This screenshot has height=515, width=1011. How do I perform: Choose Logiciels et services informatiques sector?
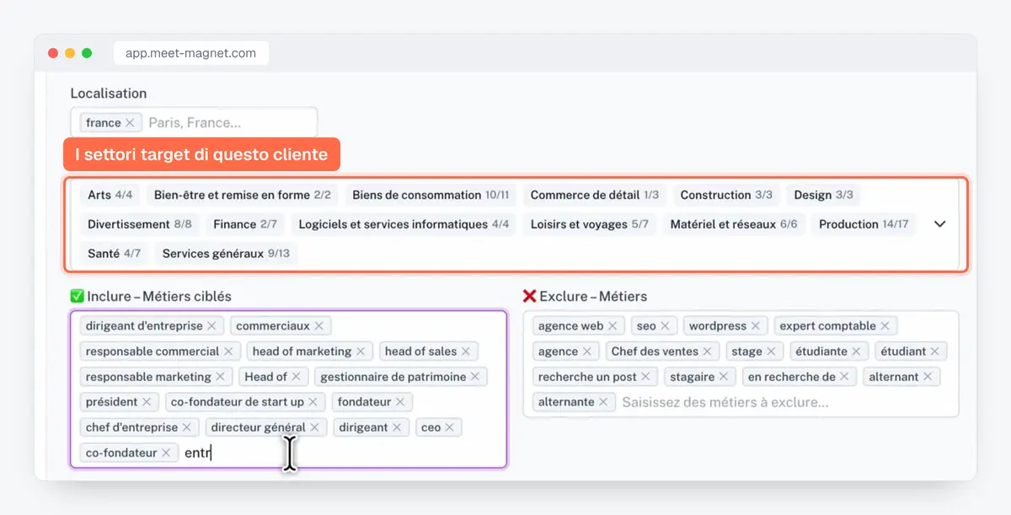[x=404, y=224]
